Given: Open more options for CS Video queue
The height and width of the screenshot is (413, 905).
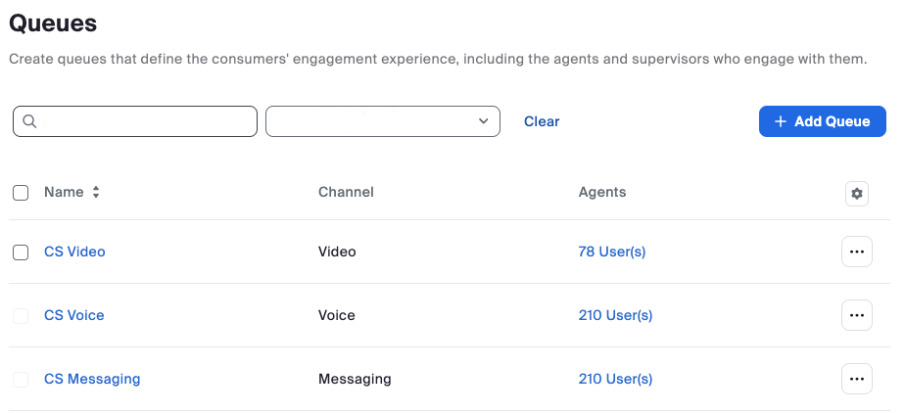Looking at the screenshot, I should pos(857,252).
